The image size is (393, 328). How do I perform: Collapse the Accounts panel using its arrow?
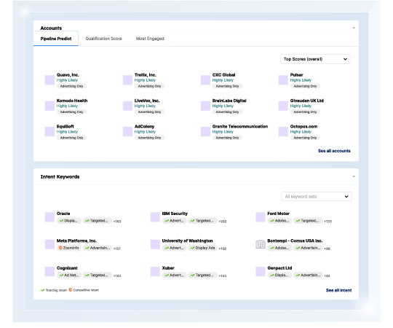(x=354, y=28)
